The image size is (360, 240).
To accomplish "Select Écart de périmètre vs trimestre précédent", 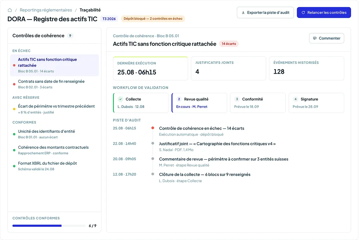I will (54, 109).
